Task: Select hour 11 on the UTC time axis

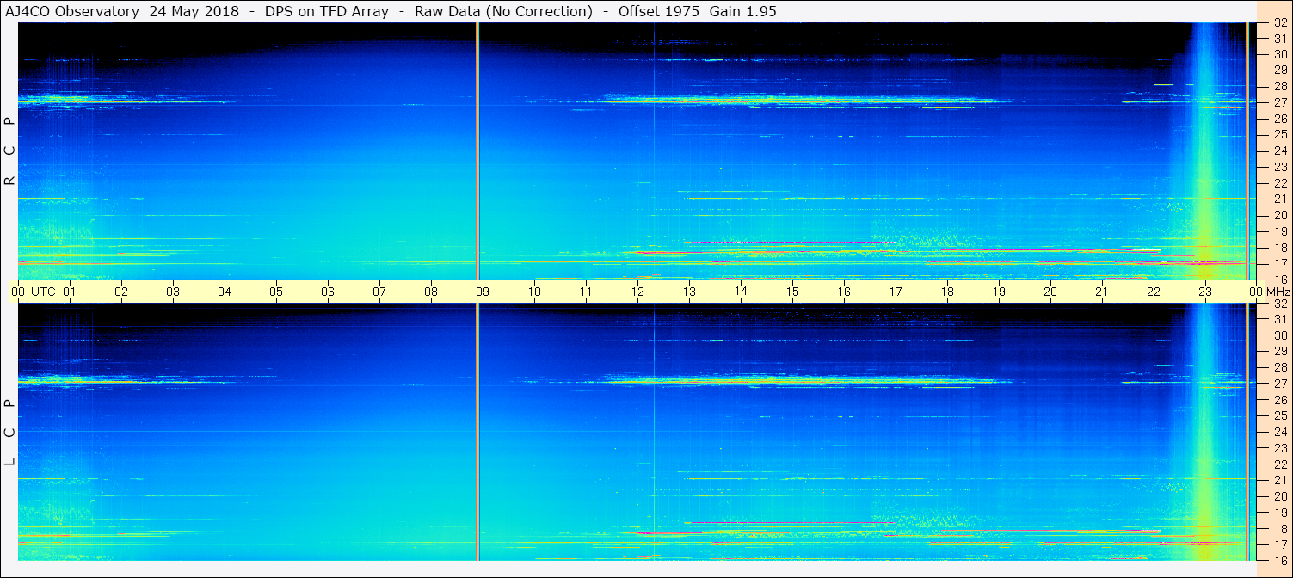Action: pyautogui.click(x=586, y=292)
